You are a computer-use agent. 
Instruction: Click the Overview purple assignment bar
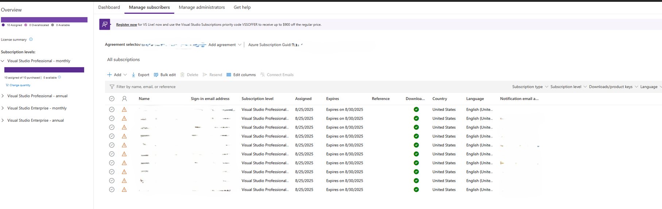click(44, 20)
